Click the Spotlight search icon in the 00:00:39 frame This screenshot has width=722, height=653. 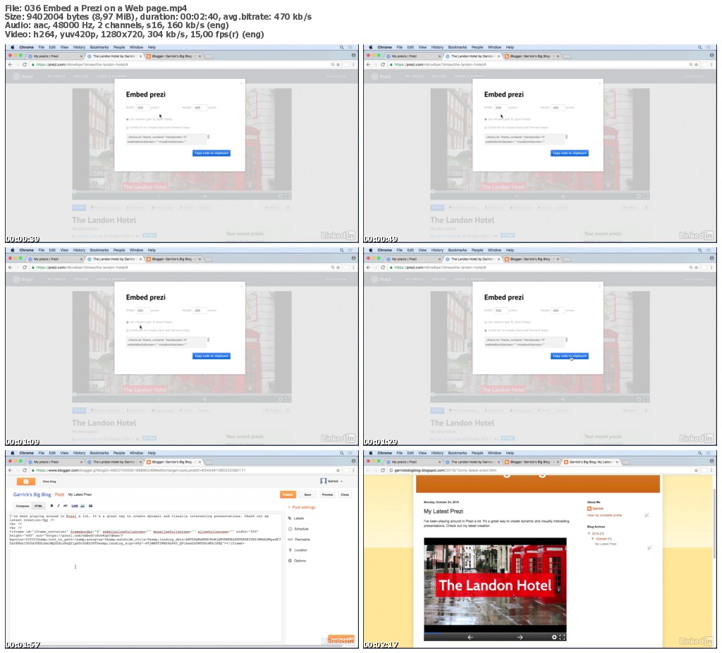(x=342, y=47)
